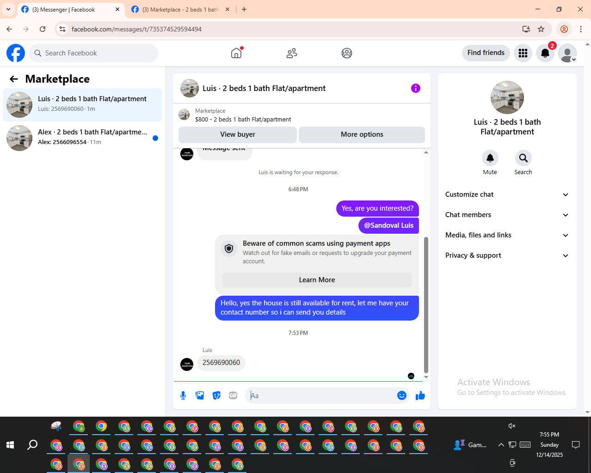Choose a sticker icon
The width and height of the screenshot is (591, 473).
click(x=216, y=395)
